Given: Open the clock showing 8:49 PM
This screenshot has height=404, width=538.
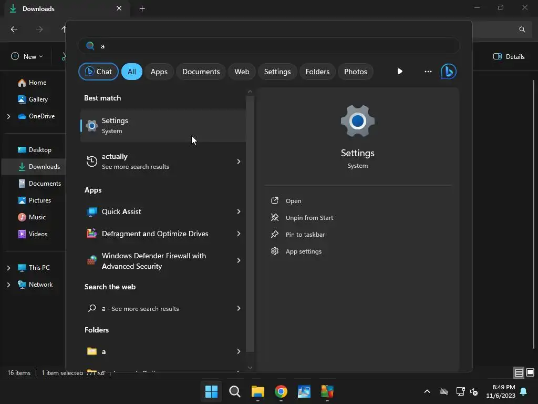Looking at the screenshot, I should [501, 391].
